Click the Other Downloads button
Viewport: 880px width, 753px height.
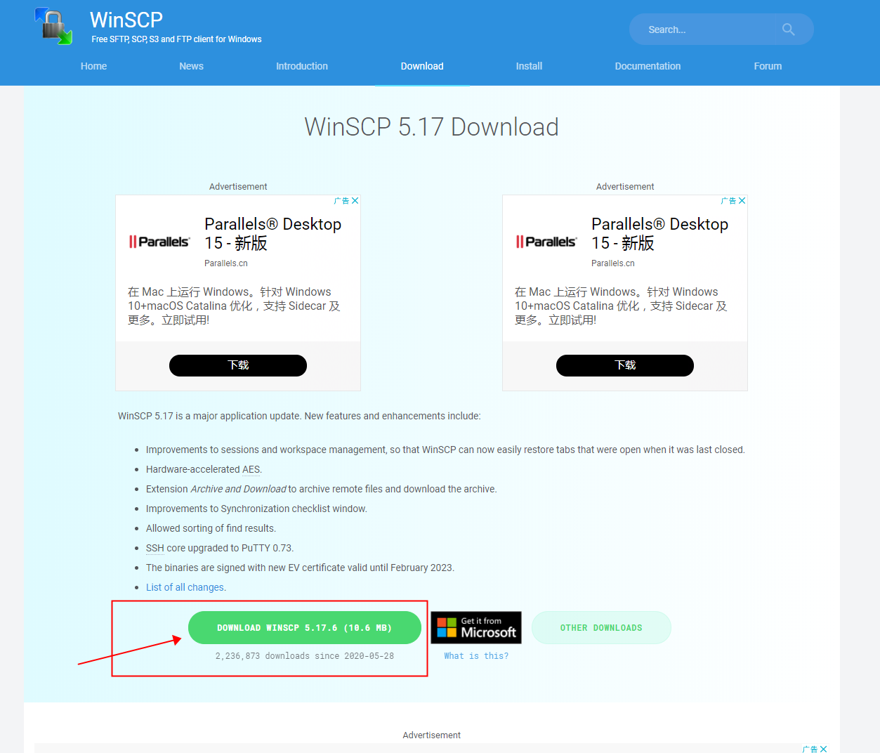point(601,628)
